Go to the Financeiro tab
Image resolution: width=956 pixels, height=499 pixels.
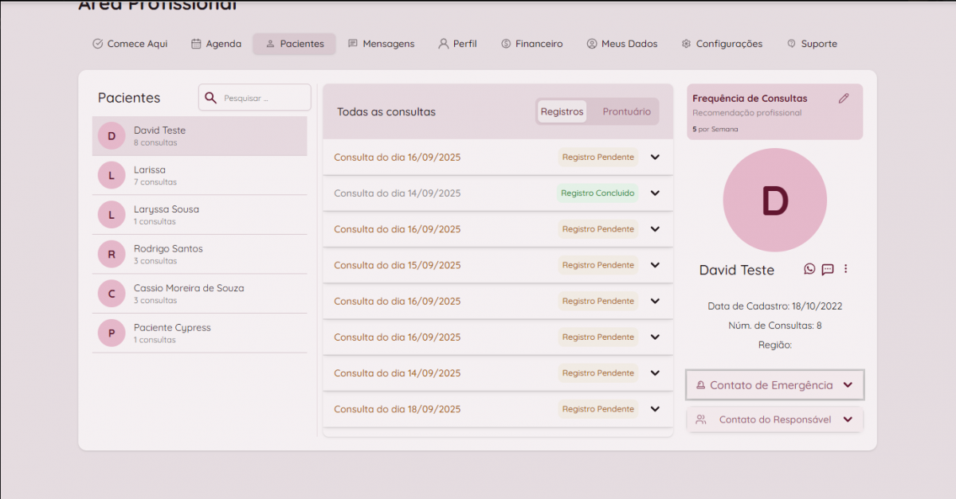coord(531,44)
